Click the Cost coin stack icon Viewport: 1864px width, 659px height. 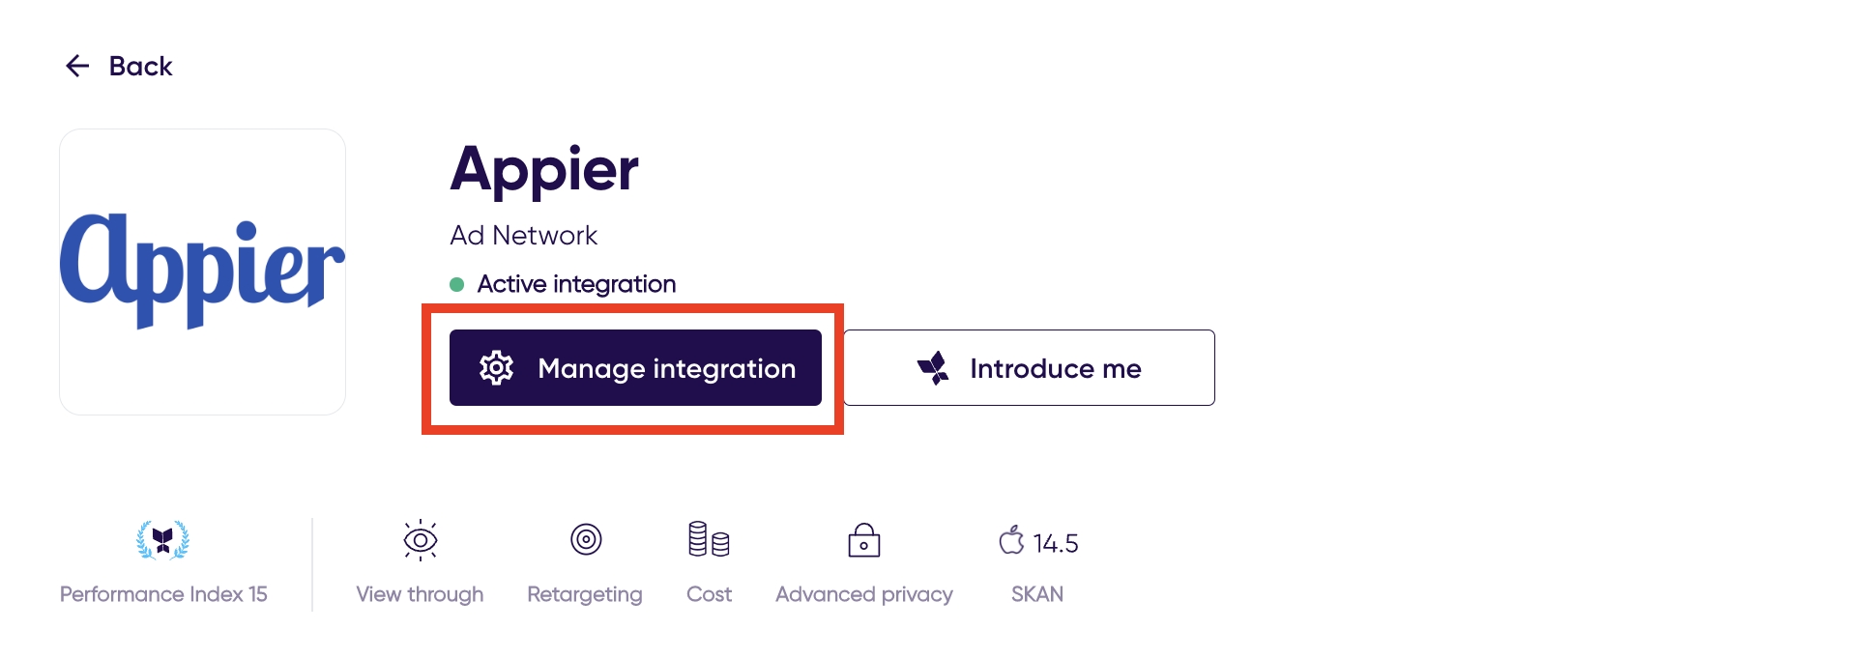click(x=709, y=539)
